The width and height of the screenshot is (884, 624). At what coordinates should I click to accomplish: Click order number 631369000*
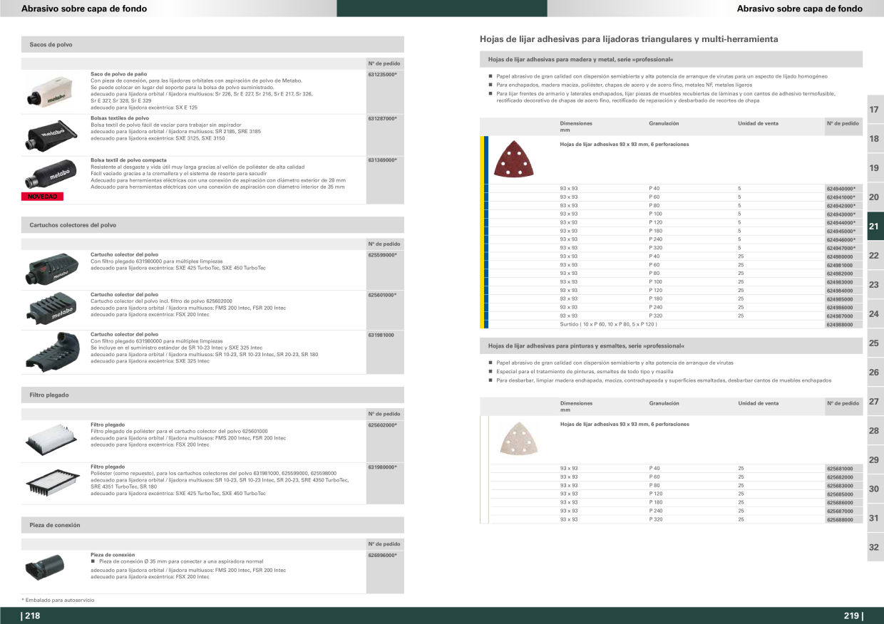pyautogui.click(x=382, y=160)
